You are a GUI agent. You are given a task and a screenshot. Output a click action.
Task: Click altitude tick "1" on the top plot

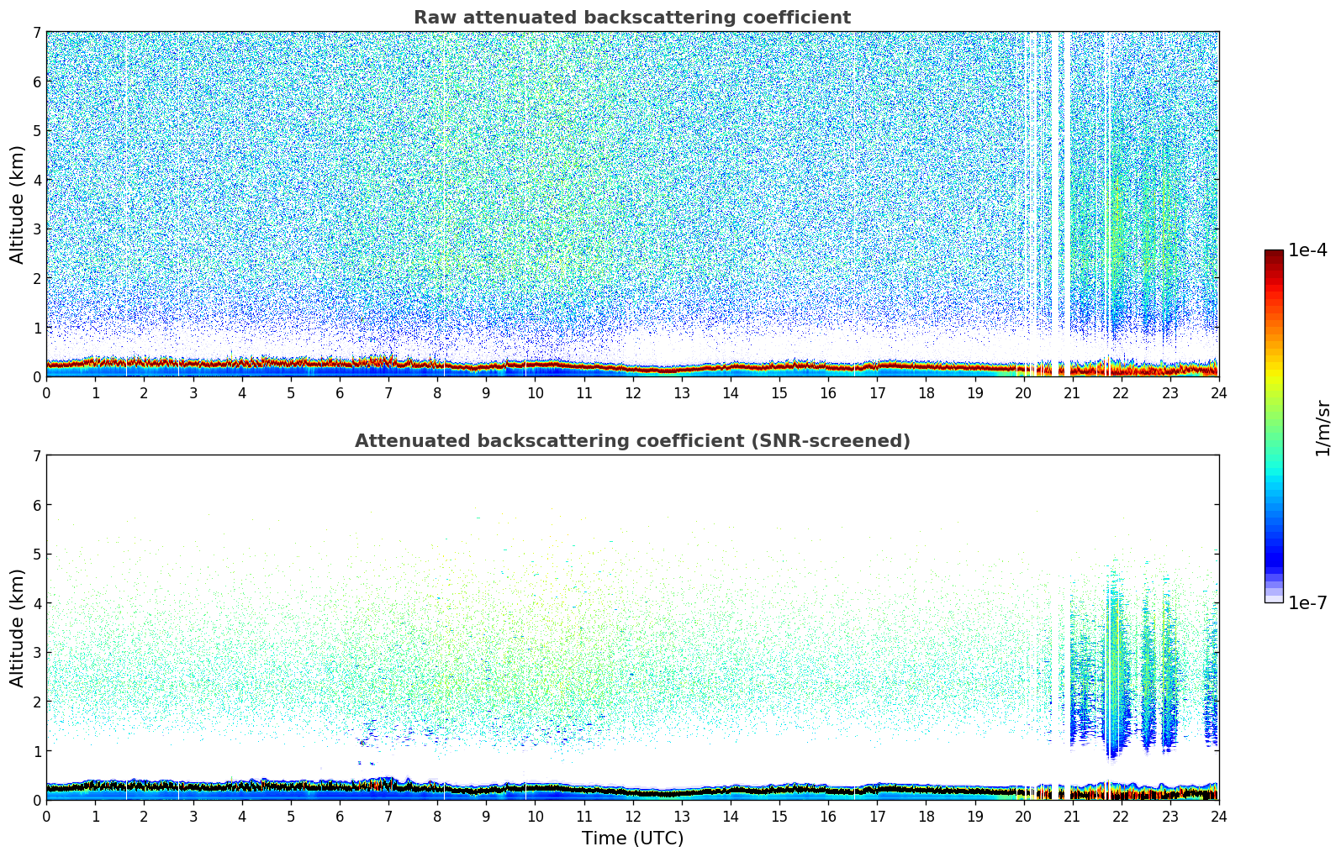[x=37, y=328]
